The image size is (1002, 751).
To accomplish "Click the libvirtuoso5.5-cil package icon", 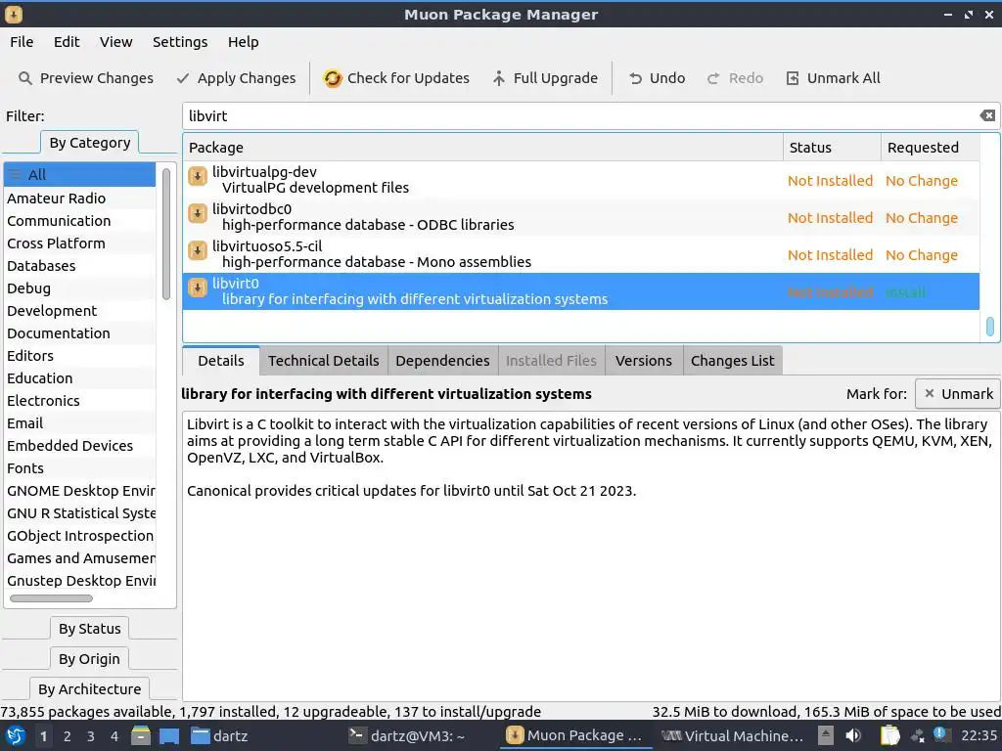I will pyautogui.click(x=198, y=250).
